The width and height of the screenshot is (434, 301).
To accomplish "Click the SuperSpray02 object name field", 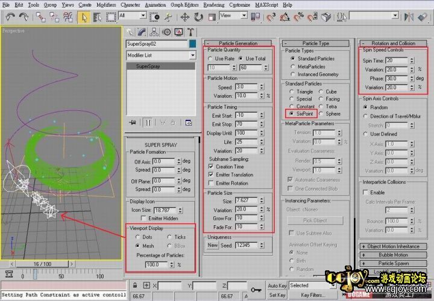I will (157, 44).
